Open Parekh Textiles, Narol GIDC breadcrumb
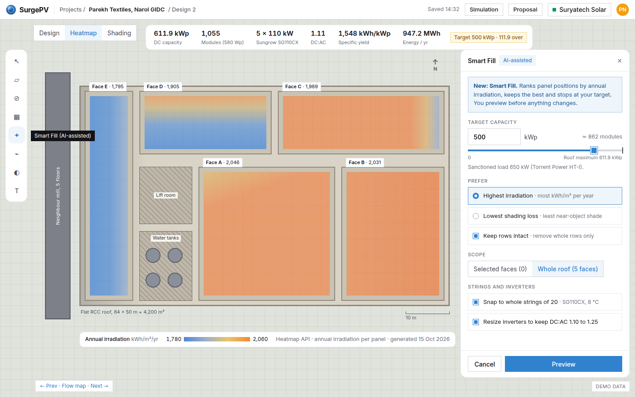Viewport: 635px width, 397px height. point(127,10)
